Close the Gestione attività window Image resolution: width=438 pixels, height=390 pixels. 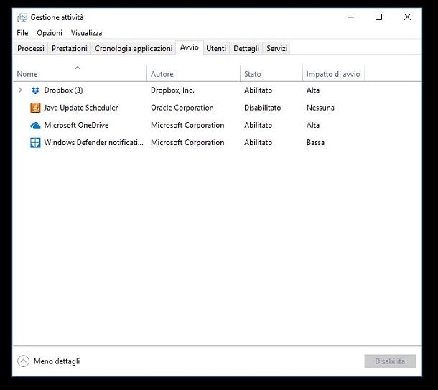coord(407,17)
